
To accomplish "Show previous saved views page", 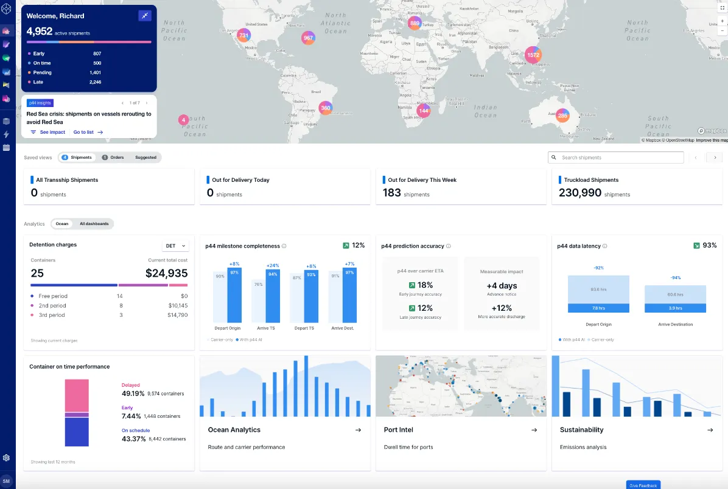I will pyautogui.click(x=696, y=158).
